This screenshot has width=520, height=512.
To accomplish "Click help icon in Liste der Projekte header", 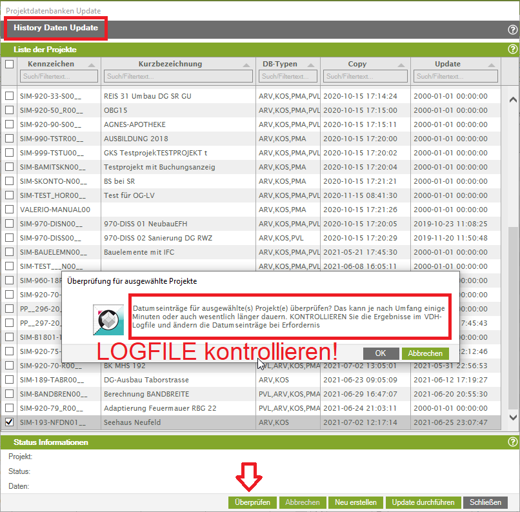I will [512, 50].
